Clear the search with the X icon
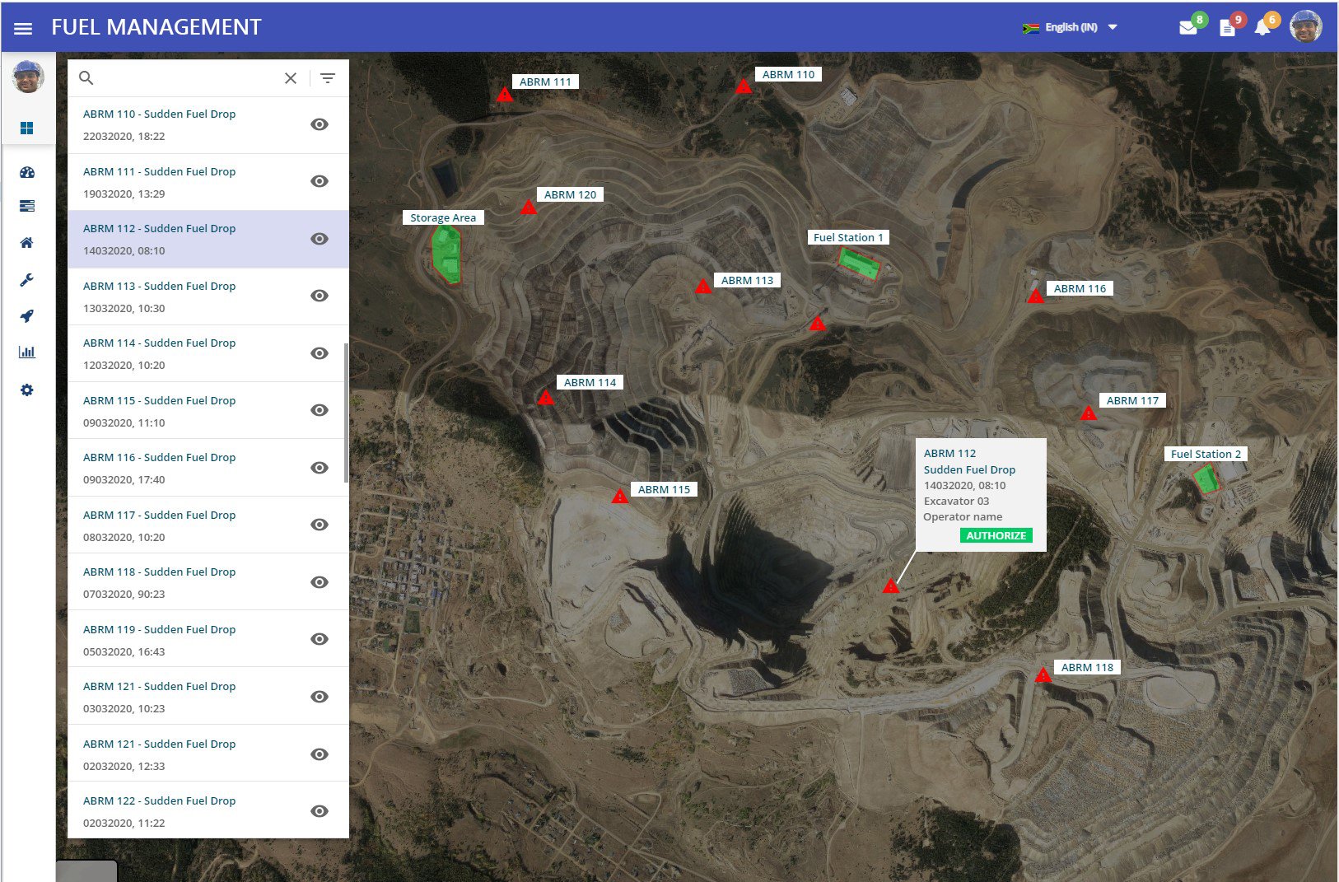Viewport: 1339px width, 882px height. coord(291,78)
